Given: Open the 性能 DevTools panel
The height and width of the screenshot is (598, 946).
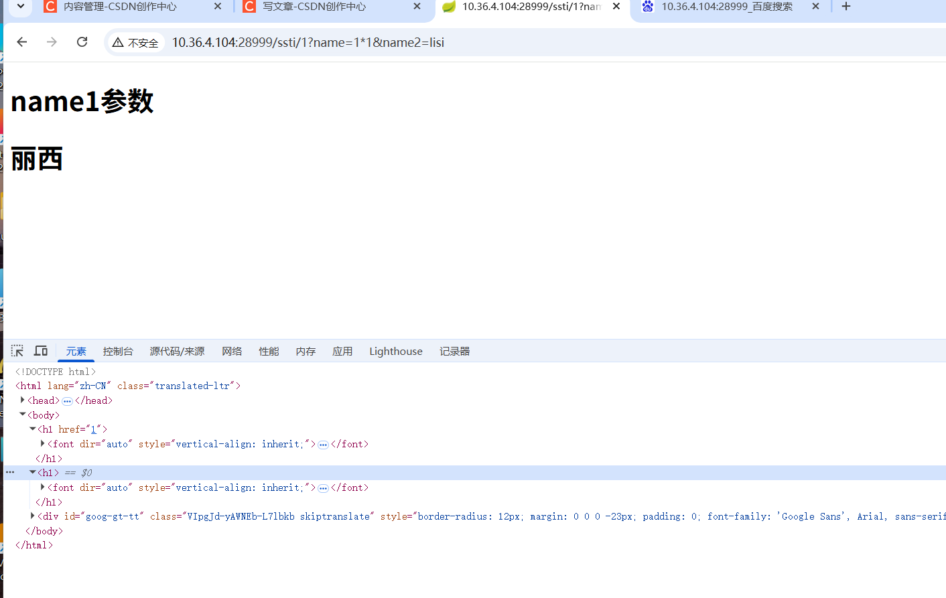Looking at the screenshot, I should [269, 352].
